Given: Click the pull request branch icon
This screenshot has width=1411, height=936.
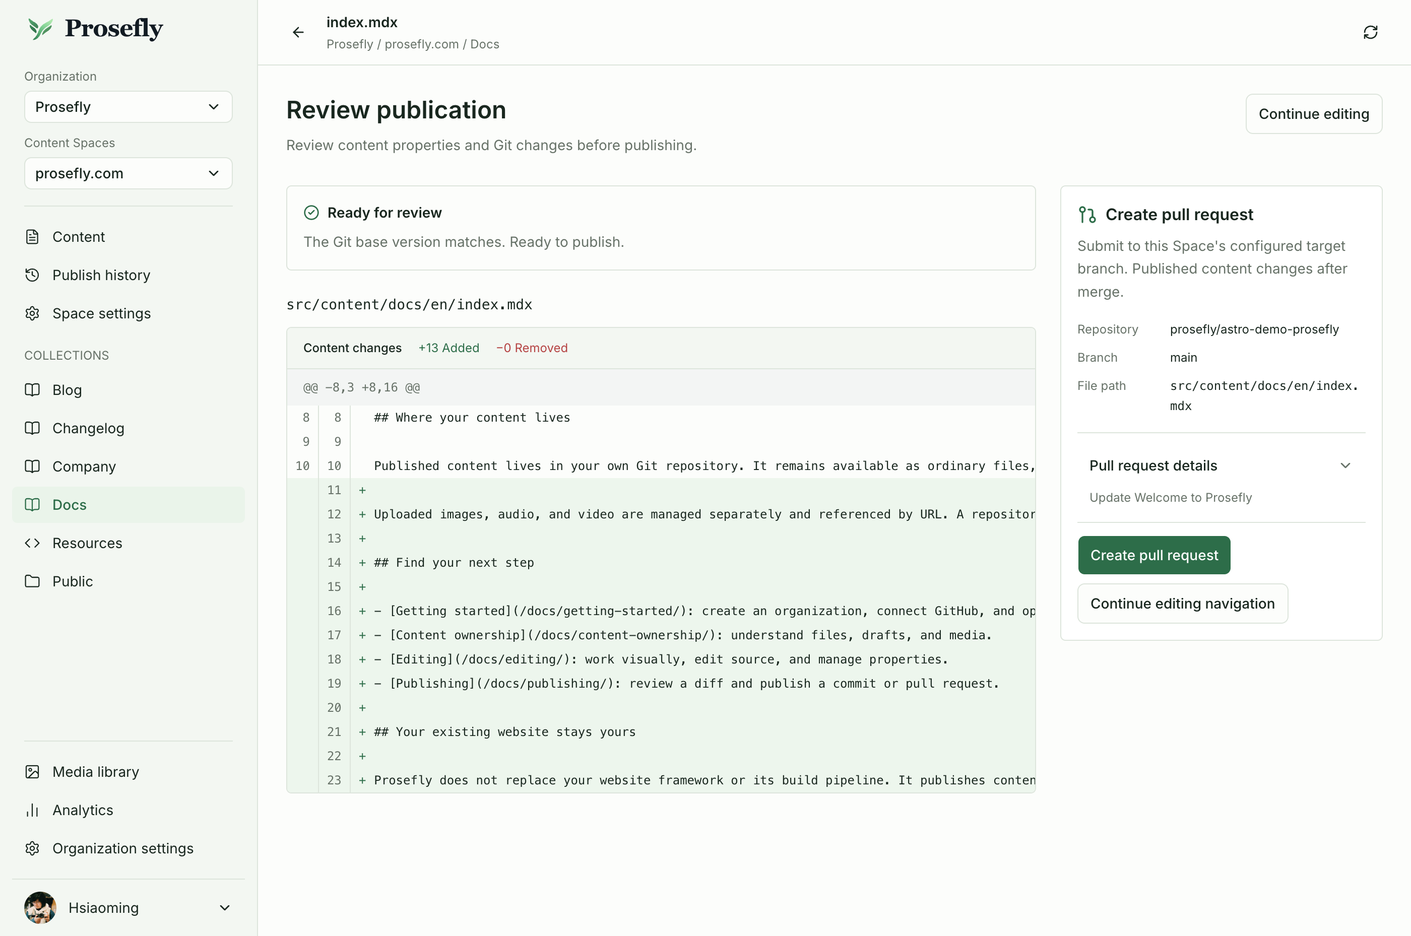Looking at the screenshot, I should 1087,214.
